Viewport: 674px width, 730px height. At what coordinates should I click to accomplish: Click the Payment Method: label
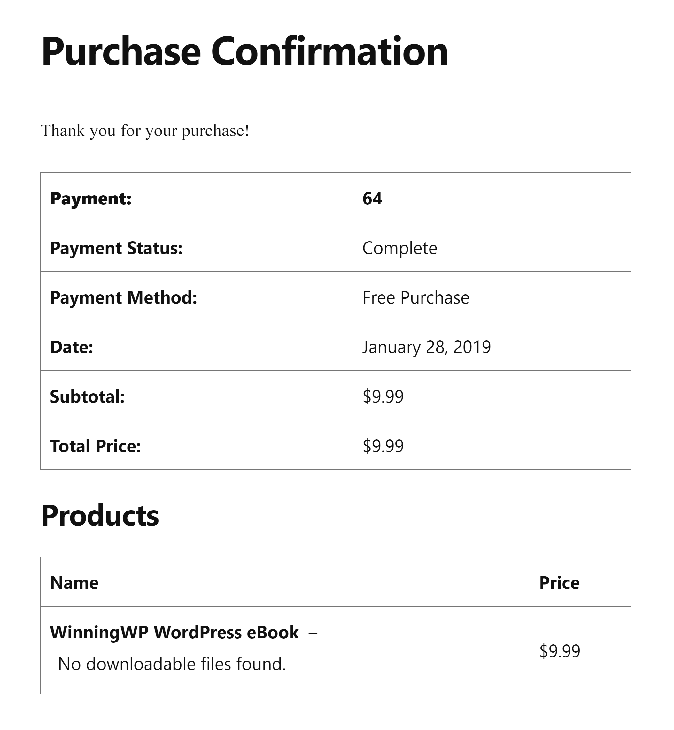pos(123,298)
